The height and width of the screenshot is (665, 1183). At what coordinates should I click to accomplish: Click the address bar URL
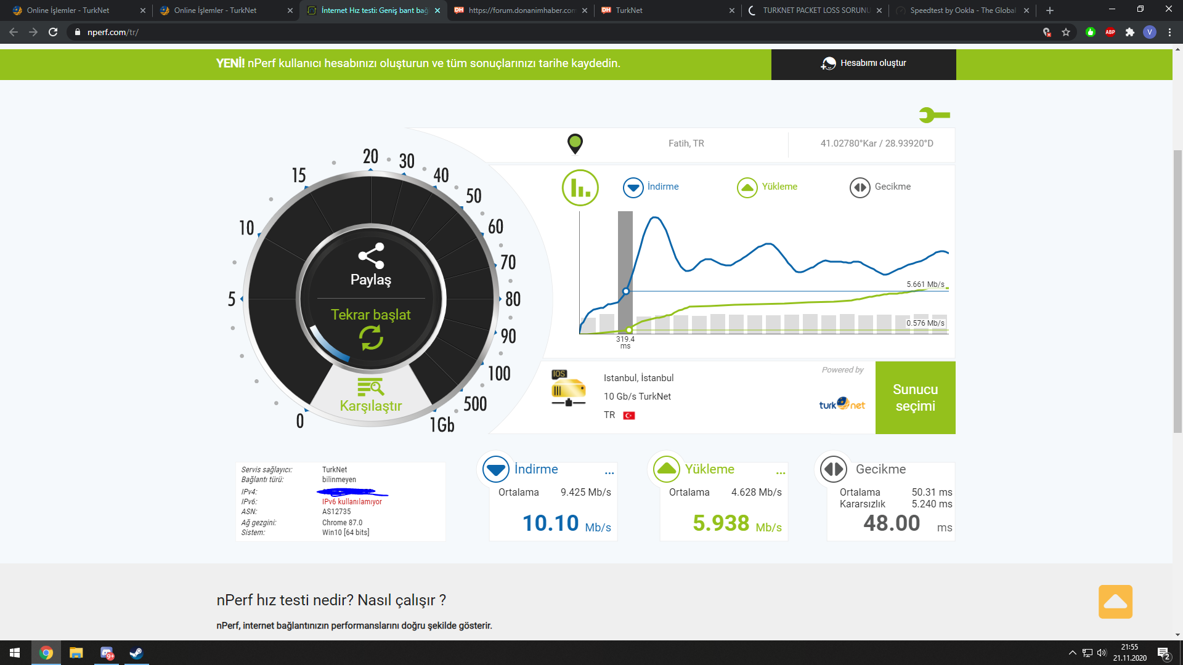click(113, 32)
